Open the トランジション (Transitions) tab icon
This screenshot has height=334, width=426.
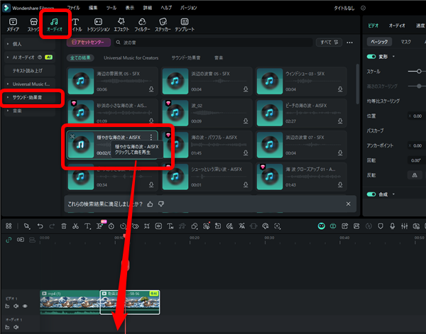pyautogui.click(x=98, y=26)
